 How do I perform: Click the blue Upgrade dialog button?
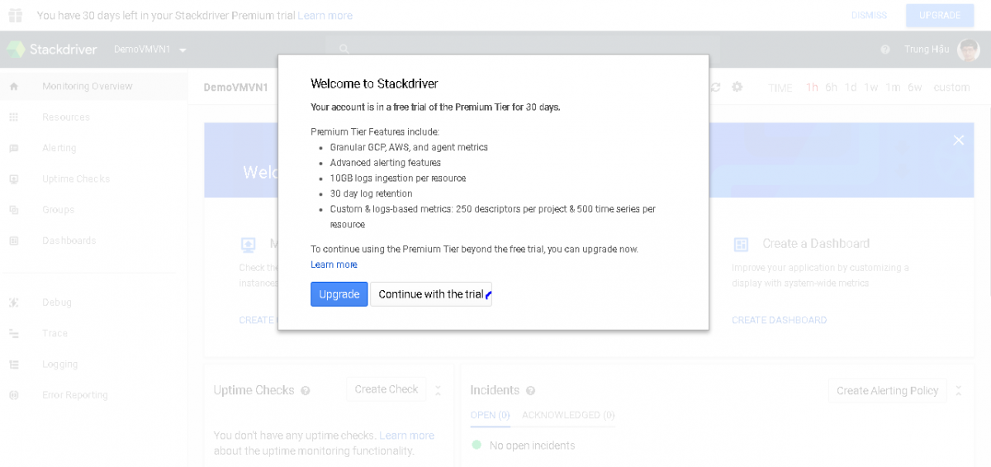click(339, 294)
